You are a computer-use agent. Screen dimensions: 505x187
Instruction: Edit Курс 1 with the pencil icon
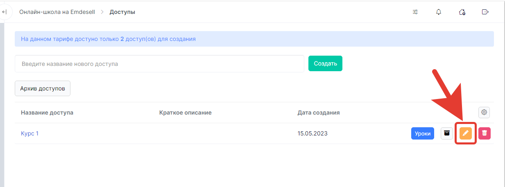pyautogui.click(x=466, y=133)
